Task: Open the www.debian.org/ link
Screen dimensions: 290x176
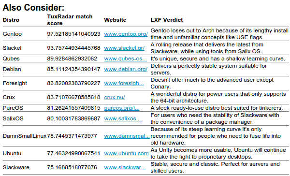Action: click(126, 69)
